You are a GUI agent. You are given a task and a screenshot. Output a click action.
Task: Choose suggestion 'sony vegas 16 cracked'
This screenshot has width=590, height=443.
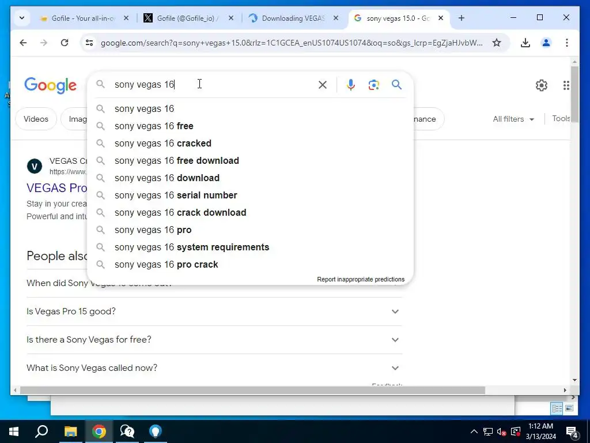[x=250, y=144]
